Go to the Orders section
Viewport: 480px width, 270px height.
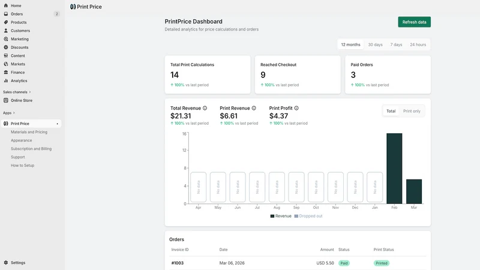click(x=17, y=14)
